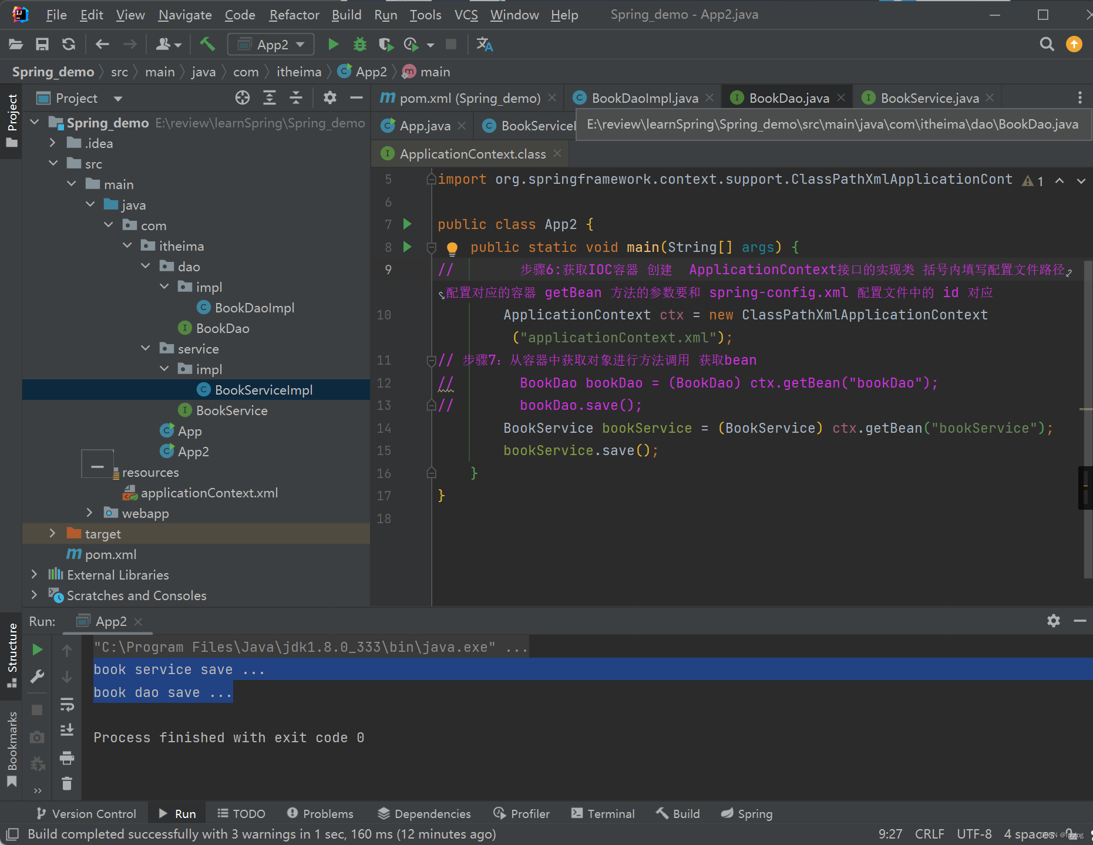Open Search Everywhere magnifier
Viewport: 1093px width, 845px height.
click(1047, 45)
